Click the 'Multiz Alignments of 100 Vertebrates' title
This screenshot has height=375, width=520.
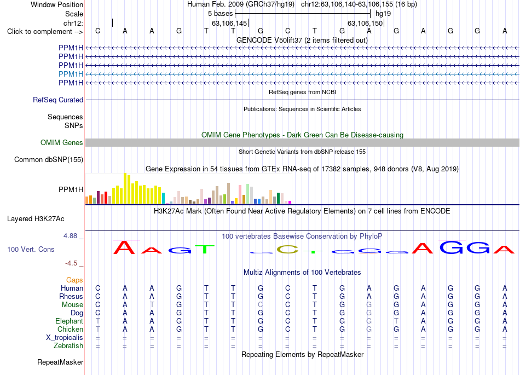302,272
